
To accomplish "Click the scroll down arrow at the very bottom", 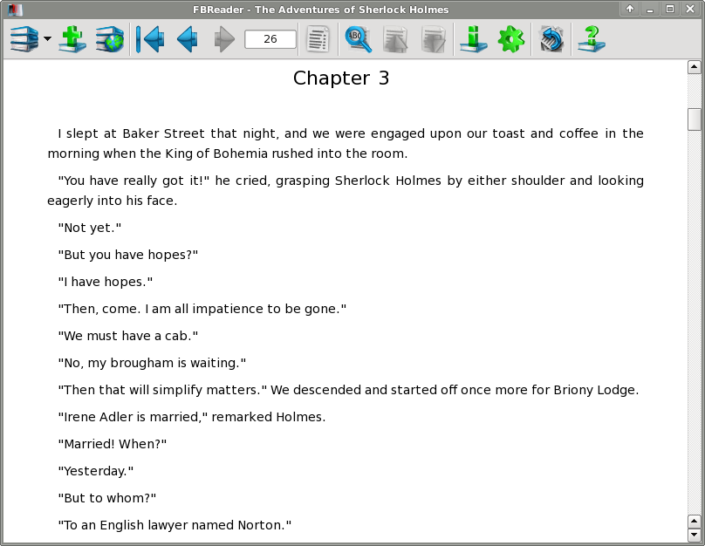I will pos(695,536).
